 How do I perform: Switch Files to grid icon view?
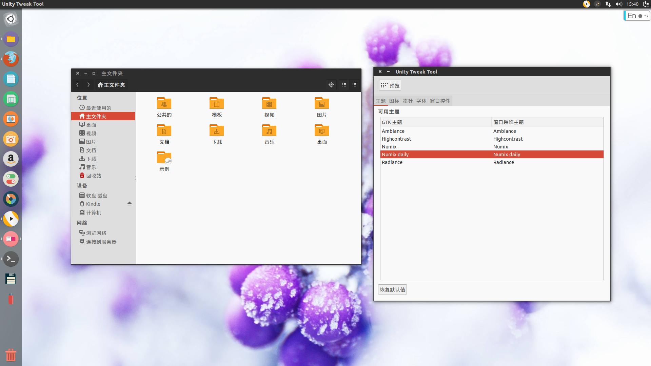354,85
